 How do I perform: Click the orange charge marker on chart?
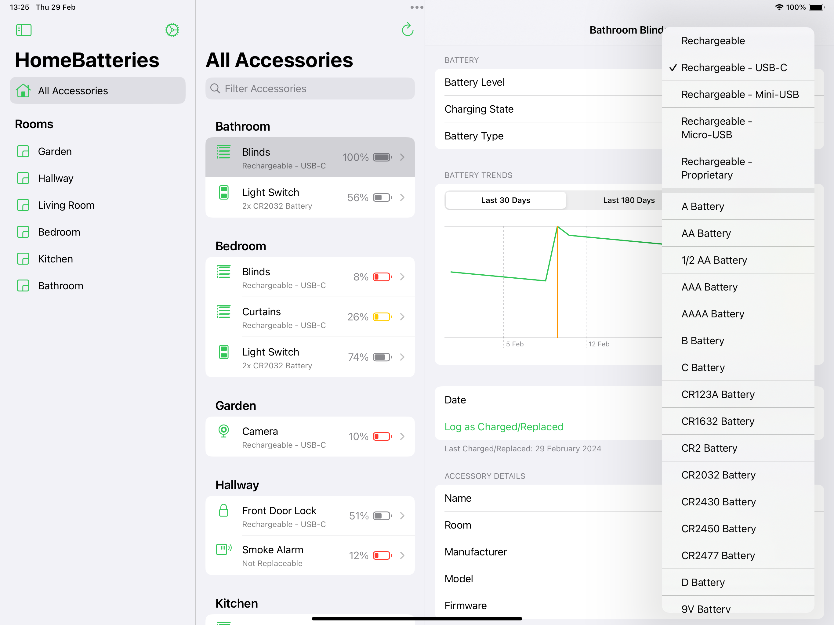[557, 282]
